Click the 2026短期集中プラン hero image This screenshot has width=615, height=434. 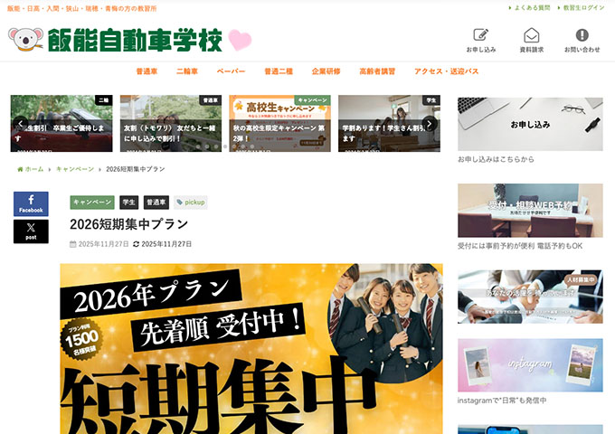tap(251, 349)
